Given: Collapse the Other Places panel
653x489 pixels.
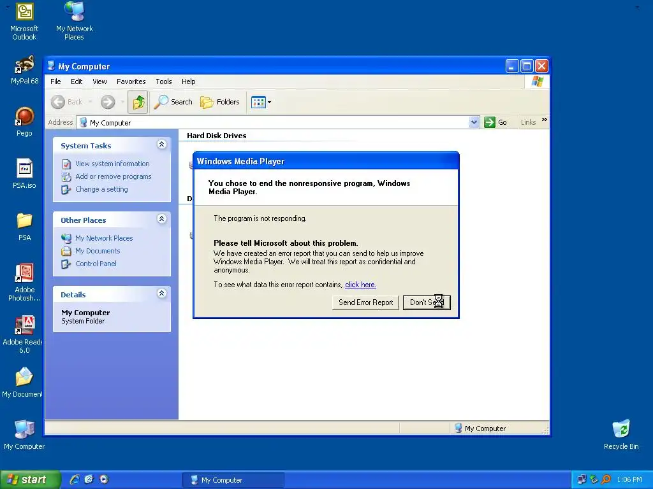Looking at the screenshot, I should tap(161, 219).
